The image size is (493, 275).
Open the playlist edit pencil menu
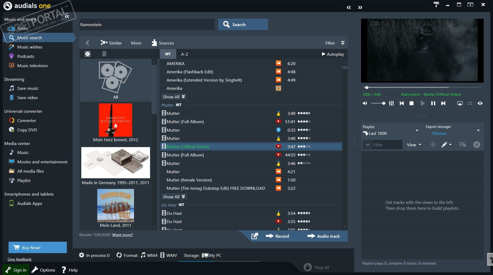click(x=446, y=144)
